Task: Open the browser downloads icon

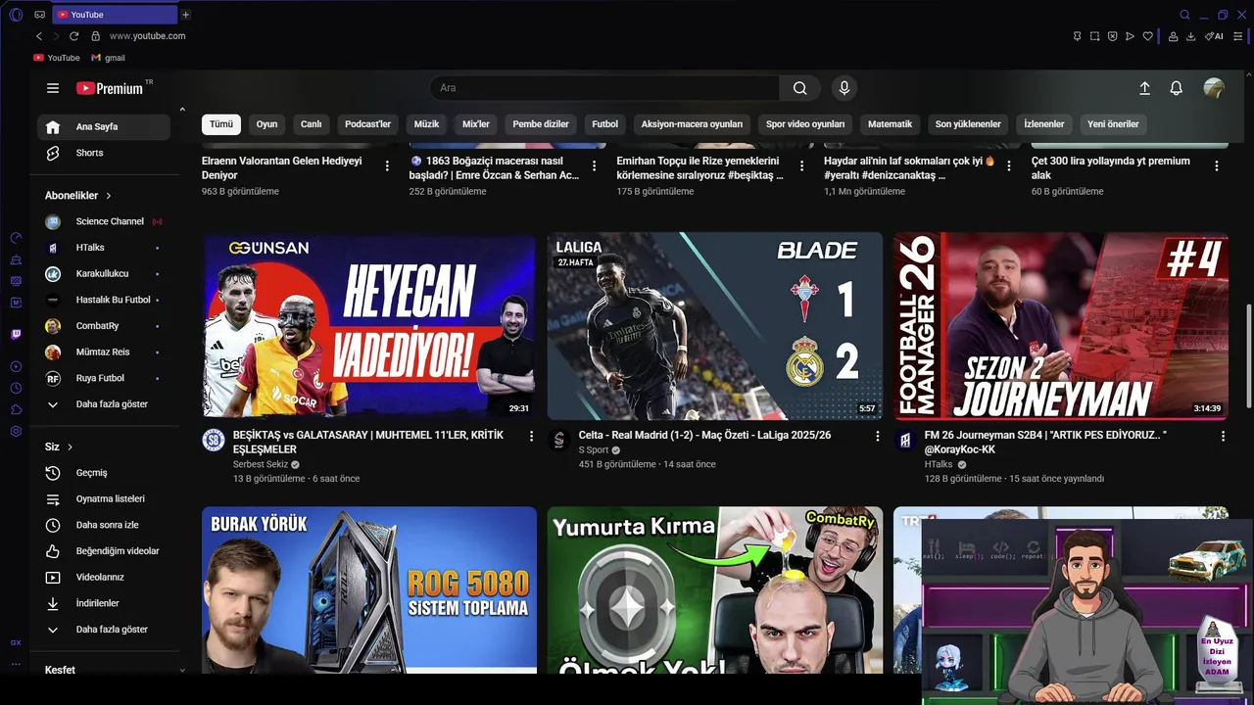Action: click(1190, 36)
